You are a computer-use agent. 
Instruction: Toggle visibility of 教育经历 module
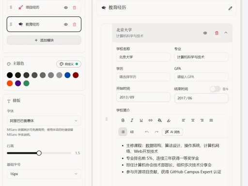point(66,24)
